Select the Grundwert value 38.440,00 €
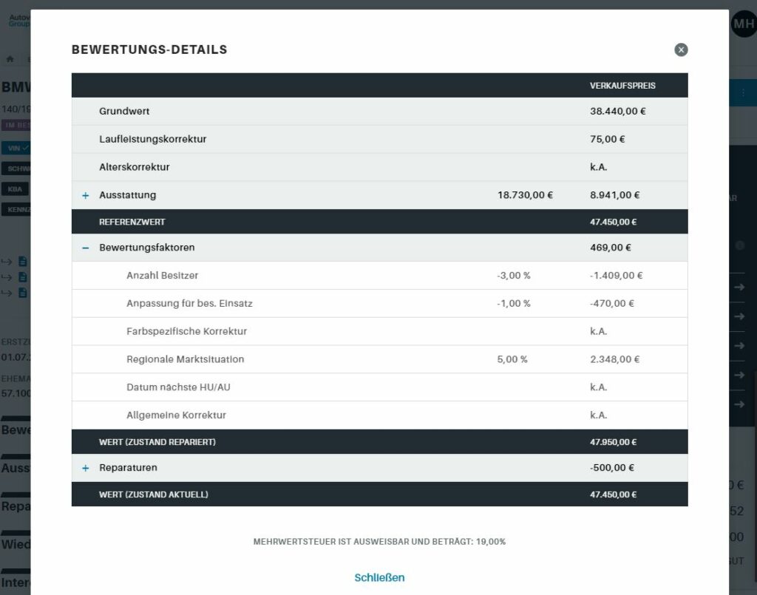This screenshot has width=757, height=595. pyautogui.click(x=617, y=111)
